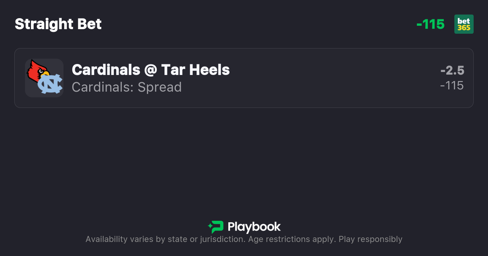Click Tar Heels in the matchup title
Viewport: 488px width, 256px height.
click(195, 70)
